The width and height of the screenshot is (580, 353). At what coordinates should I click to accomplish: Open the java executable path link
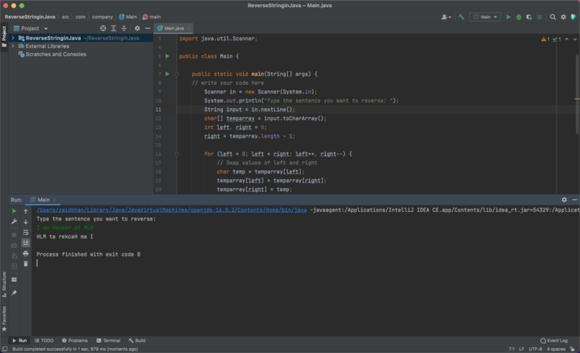tap(171, 210)
